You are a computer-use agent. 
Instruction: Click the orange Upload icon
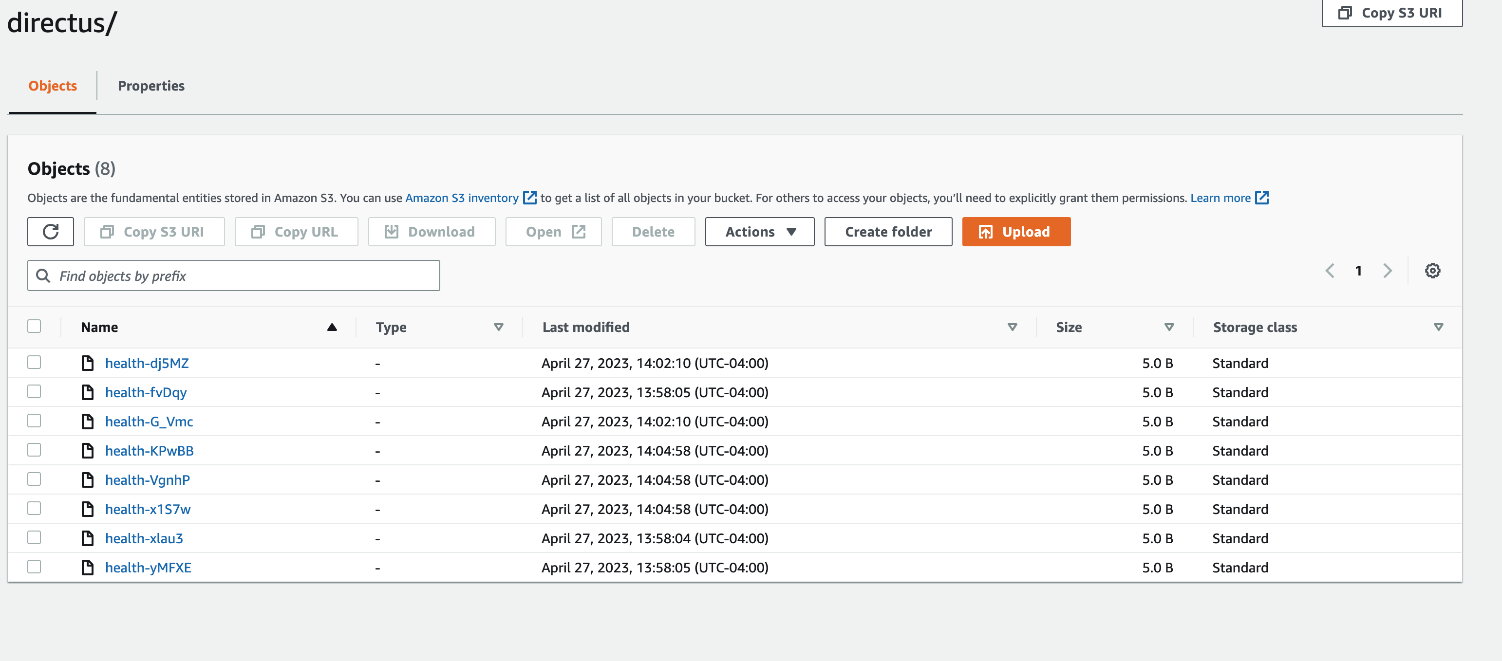tap(986, 231)
